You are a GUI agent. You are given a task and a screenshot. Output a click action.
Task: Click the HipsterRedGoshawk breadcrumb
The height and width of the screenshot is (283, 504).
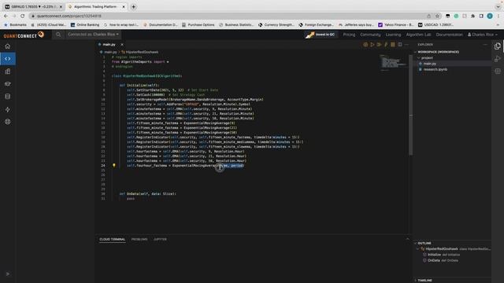[x=142, y=52]
